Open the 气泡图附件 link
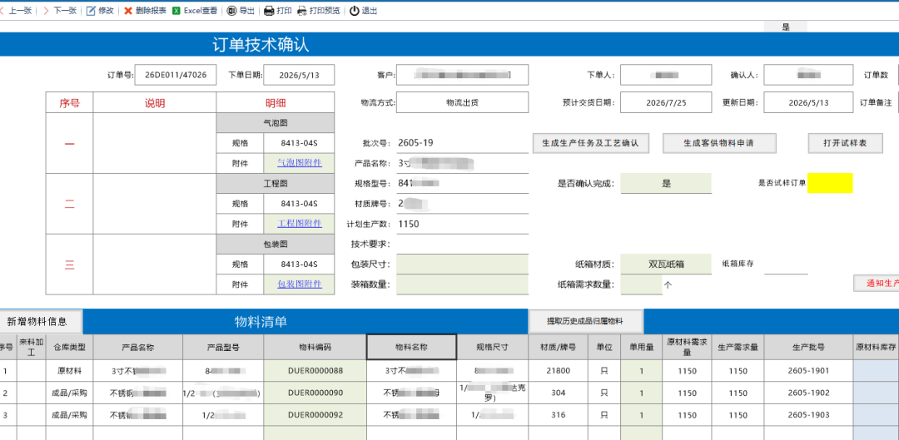 (300, 163)
